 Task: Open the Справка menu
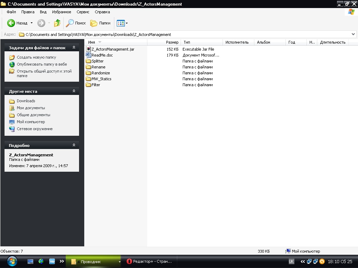102,12
